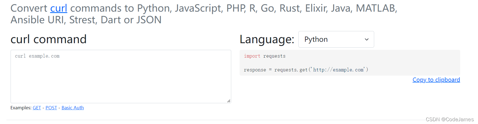Viewport: 478px width, 124px height.
Task: Click the 'curl command' section heading
Action: [49, 39]
